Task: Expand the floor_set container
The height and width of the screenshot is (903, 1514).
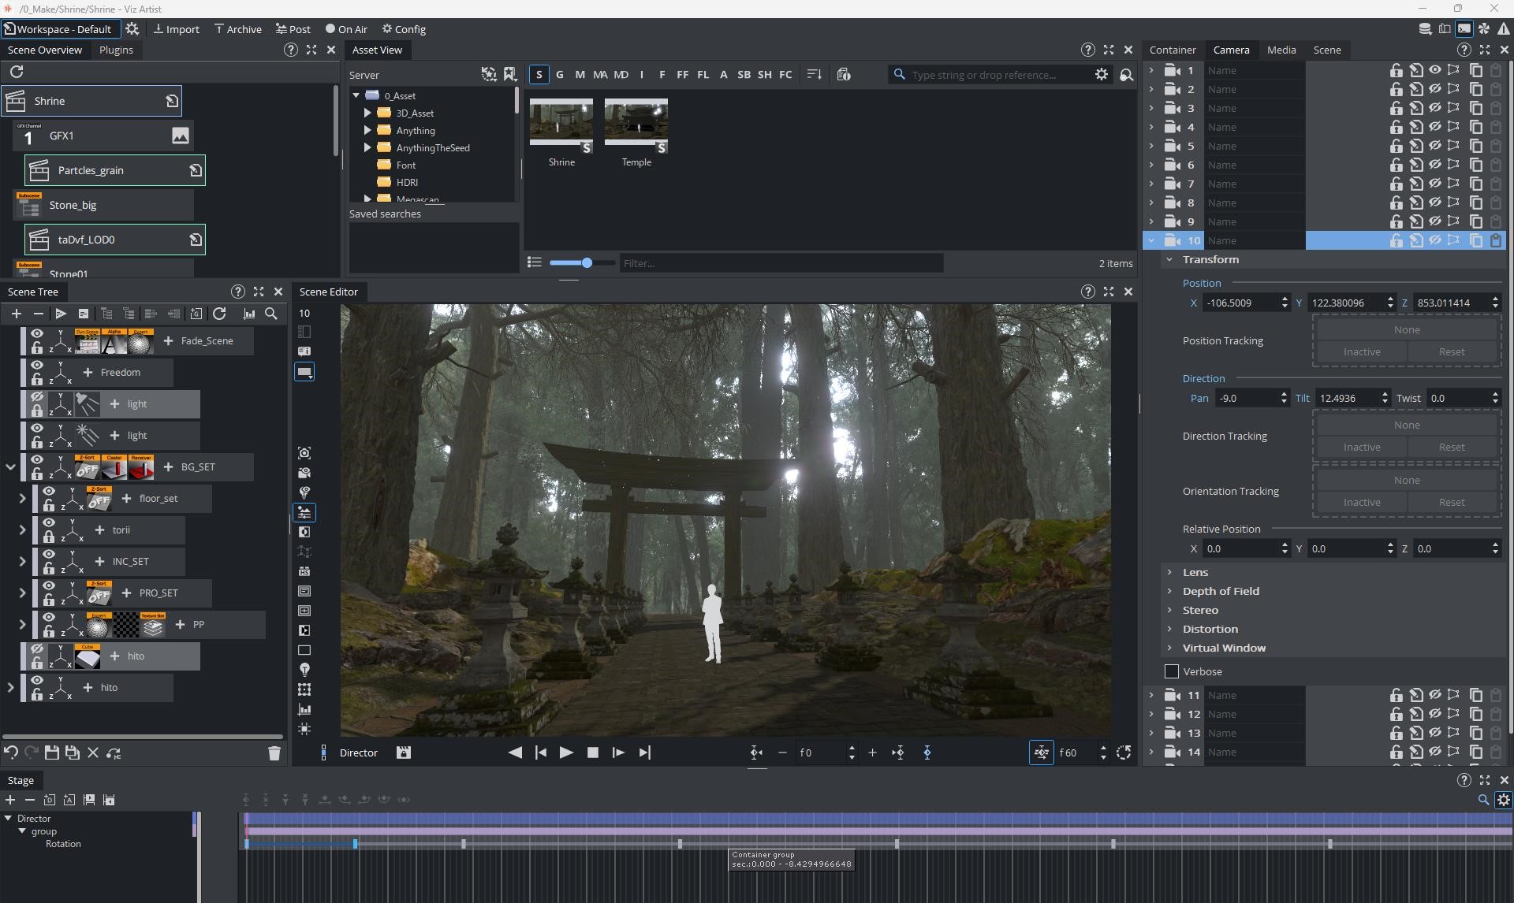Action: 23,499
